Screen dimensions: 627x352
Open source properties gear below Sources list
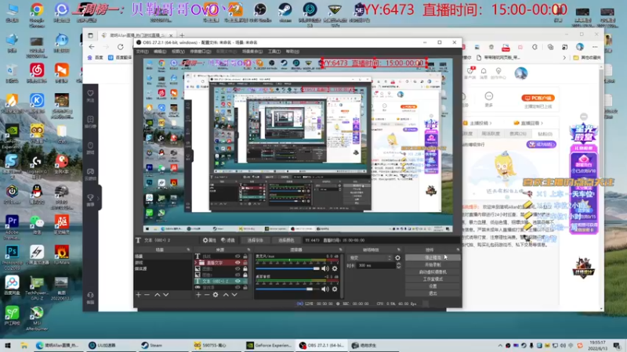216,295
